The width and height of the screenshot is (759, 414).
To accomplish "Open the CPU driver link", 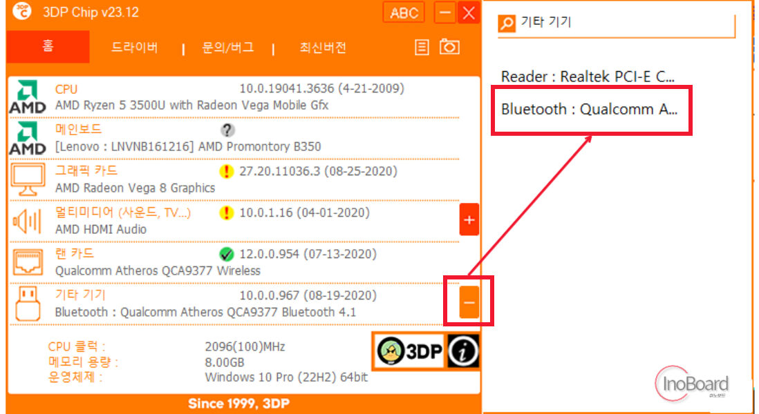I will pyautogui.click(x=66, y=90).
